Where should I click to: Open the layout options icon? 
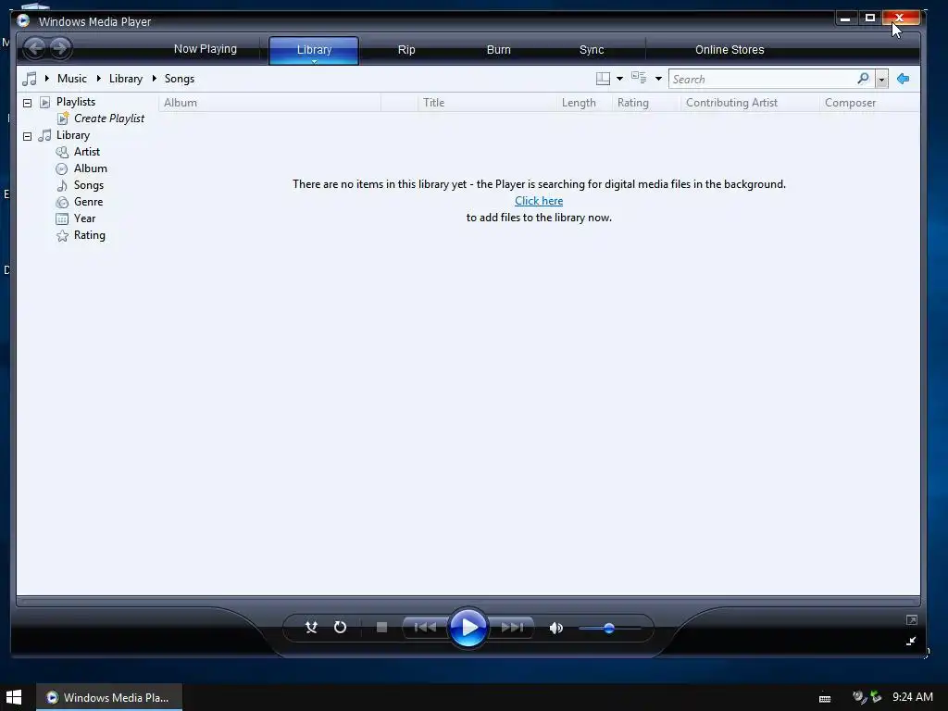pyautogui.click(x=603, y=79)
